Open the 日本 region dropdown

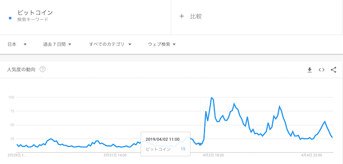17,45
